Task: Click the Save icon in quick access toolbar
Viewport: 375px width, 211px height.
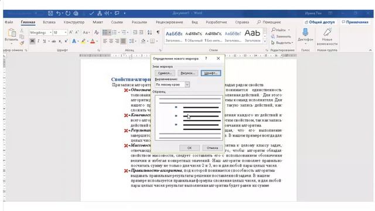Action: [x=50, y=13]
